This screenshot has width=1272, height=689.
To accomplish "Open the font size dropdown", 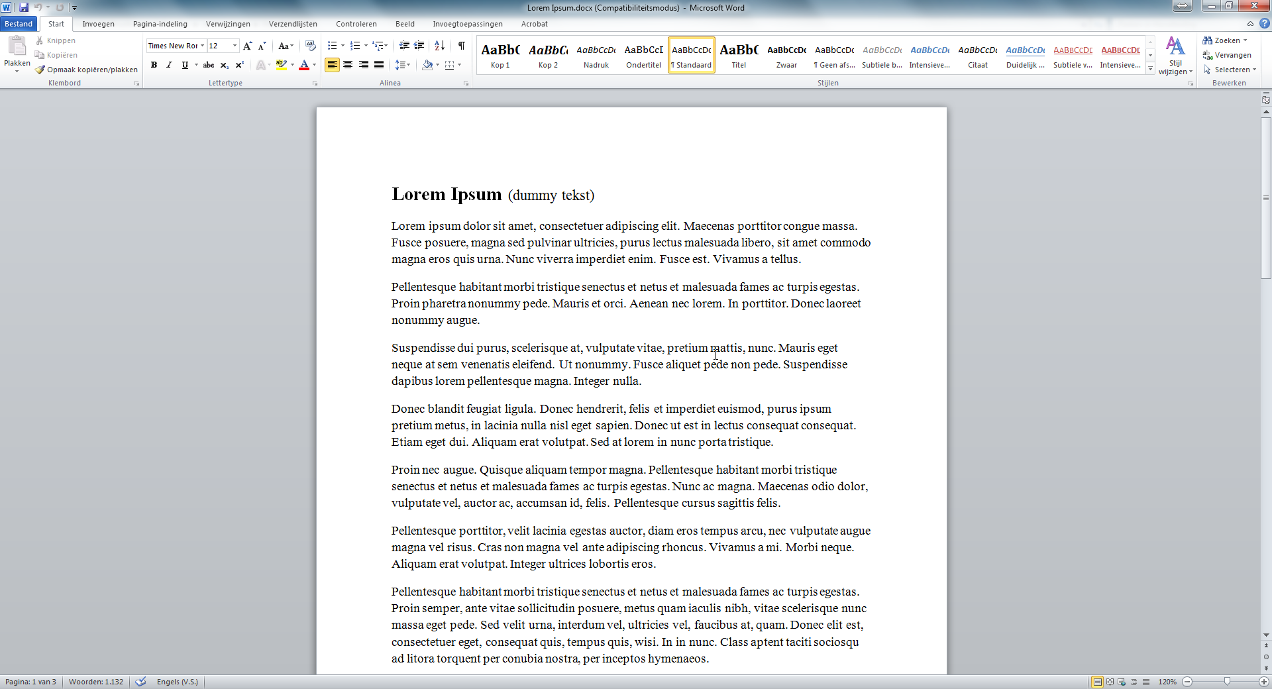I will click(235, 46).
